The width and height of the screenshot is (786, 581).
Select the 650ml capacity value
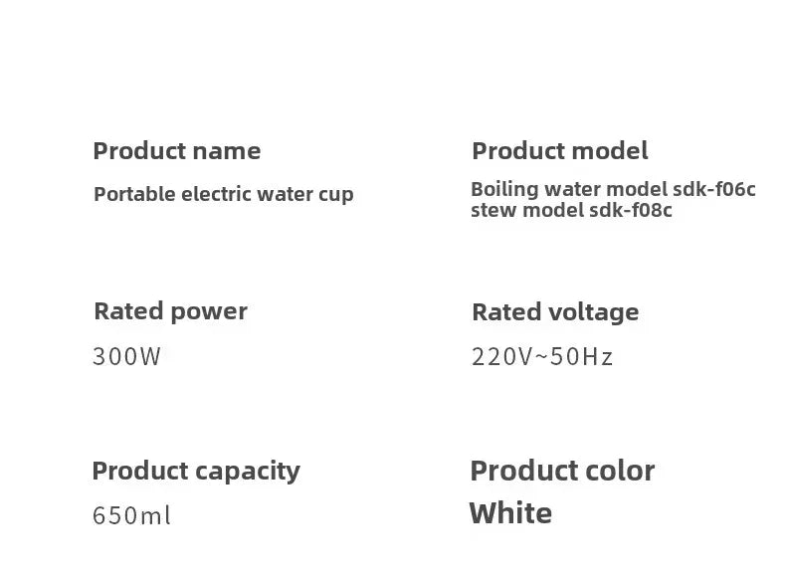click(131, 515)
